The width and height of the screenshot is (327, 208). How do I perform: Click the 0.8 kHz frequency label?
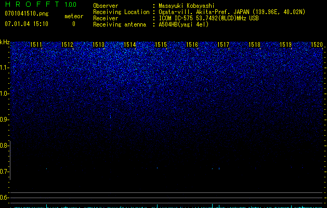pos(4,146)
